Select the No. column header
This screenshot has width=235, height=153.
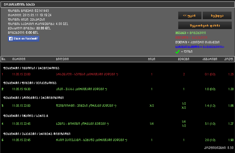click(x=4, y=59)
